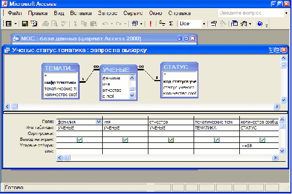Toggle show checkbox for имя column
The width and height of the screenshot is (292, 194).
click(x=125, y=140)
